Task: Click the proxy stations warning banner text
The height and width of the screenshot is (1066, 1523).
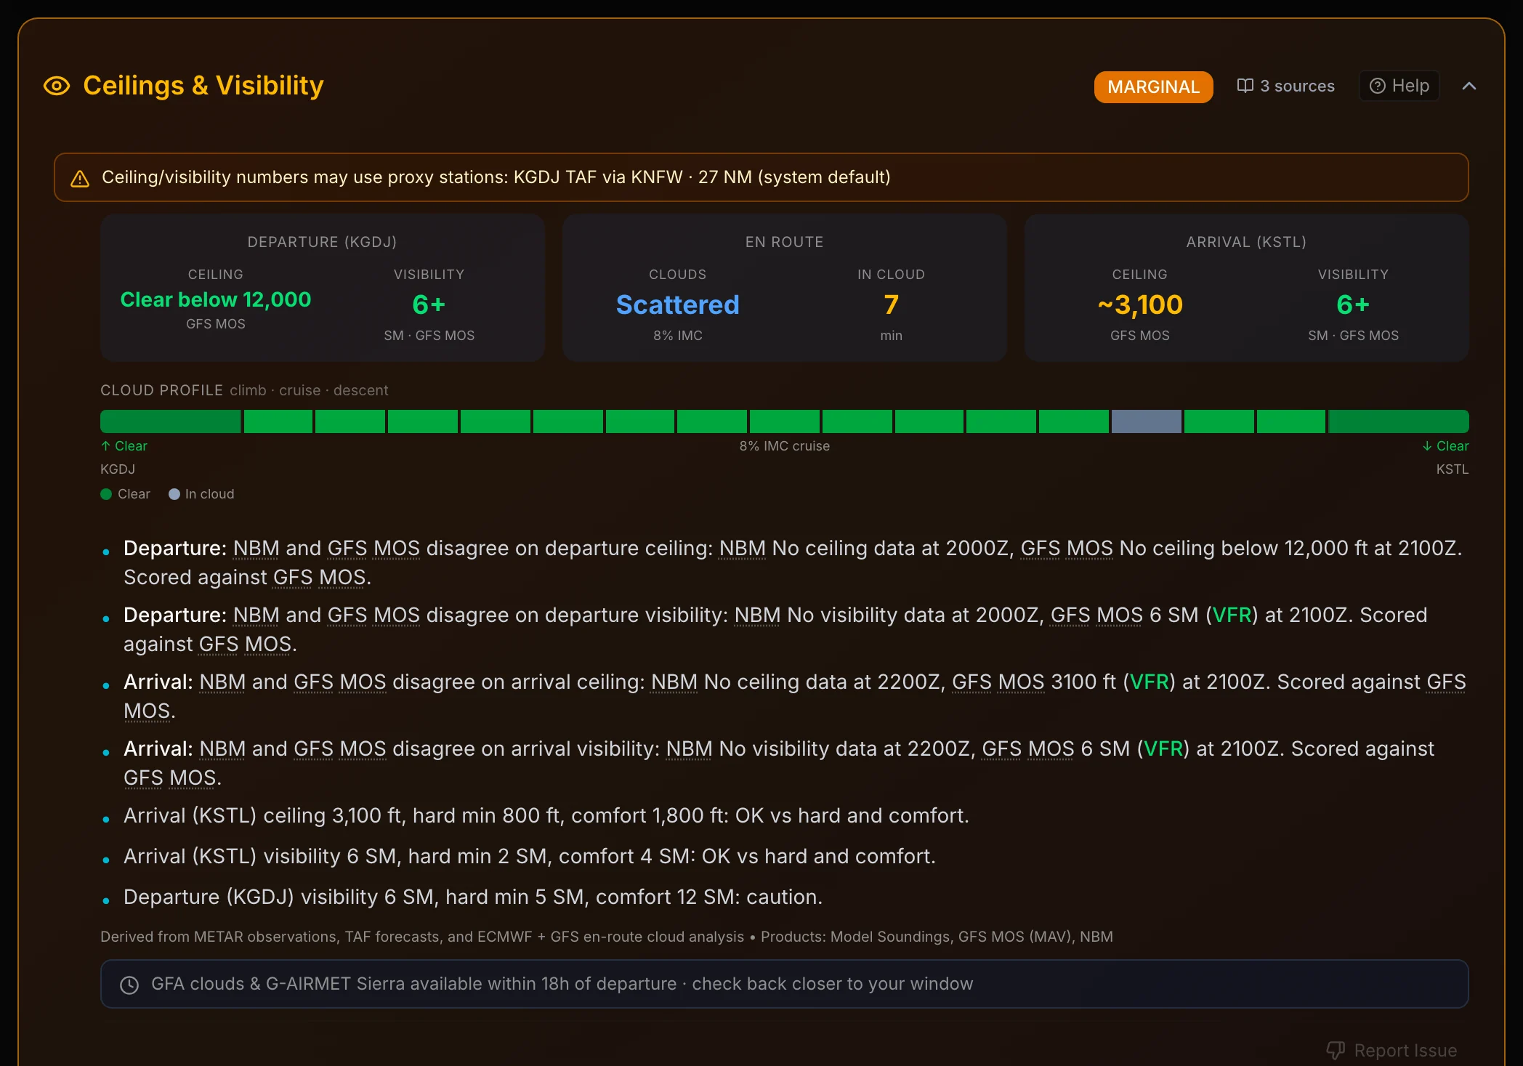Action: click(496, 177)
